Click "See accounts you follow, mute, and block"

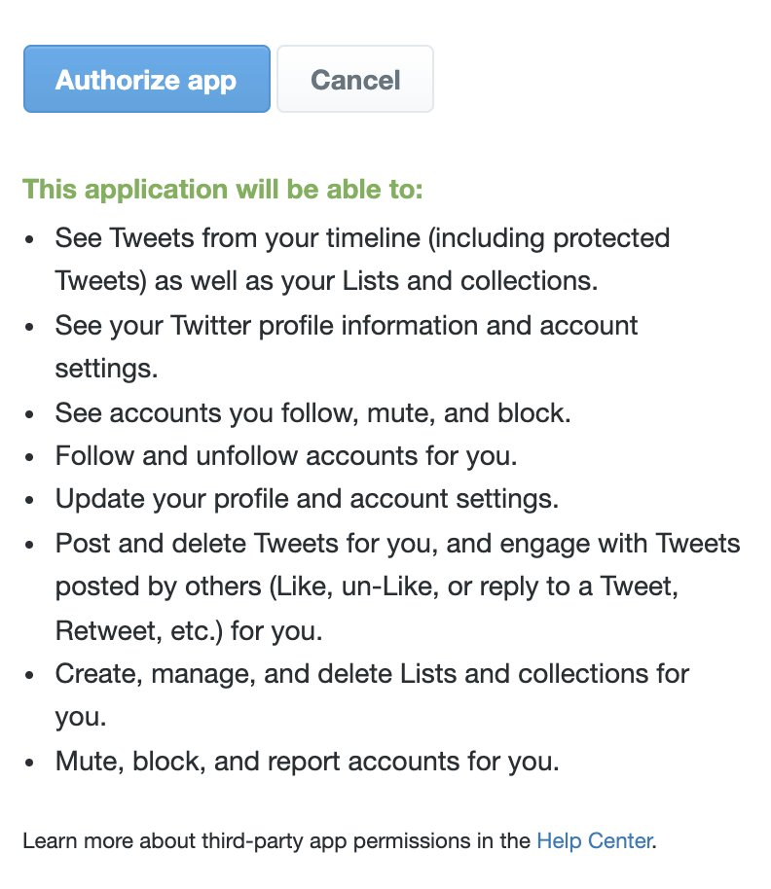tap(312, 412)
